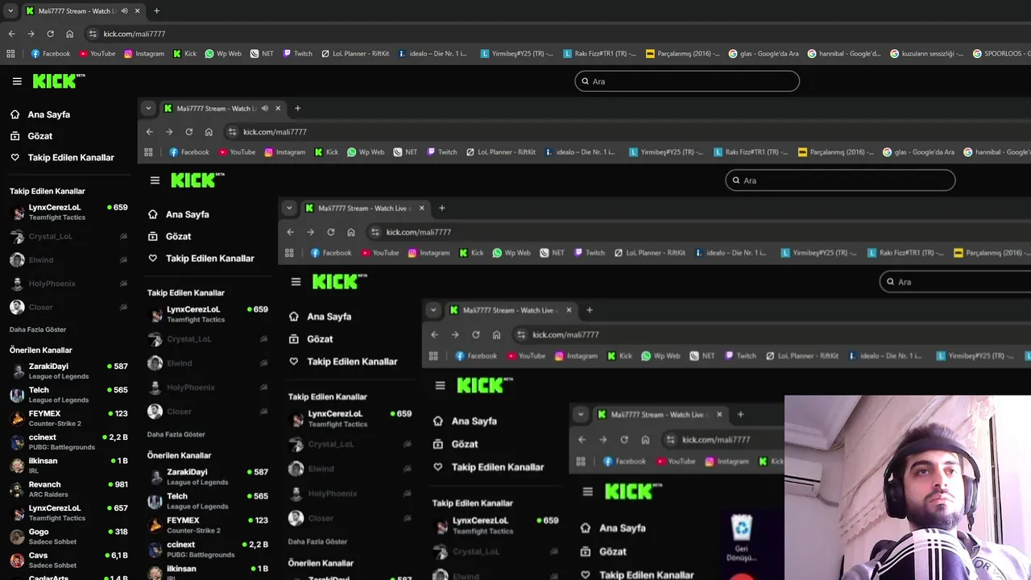Click the streamer webcam overlay
The image size is (1031, 580).
click(908, 487)
